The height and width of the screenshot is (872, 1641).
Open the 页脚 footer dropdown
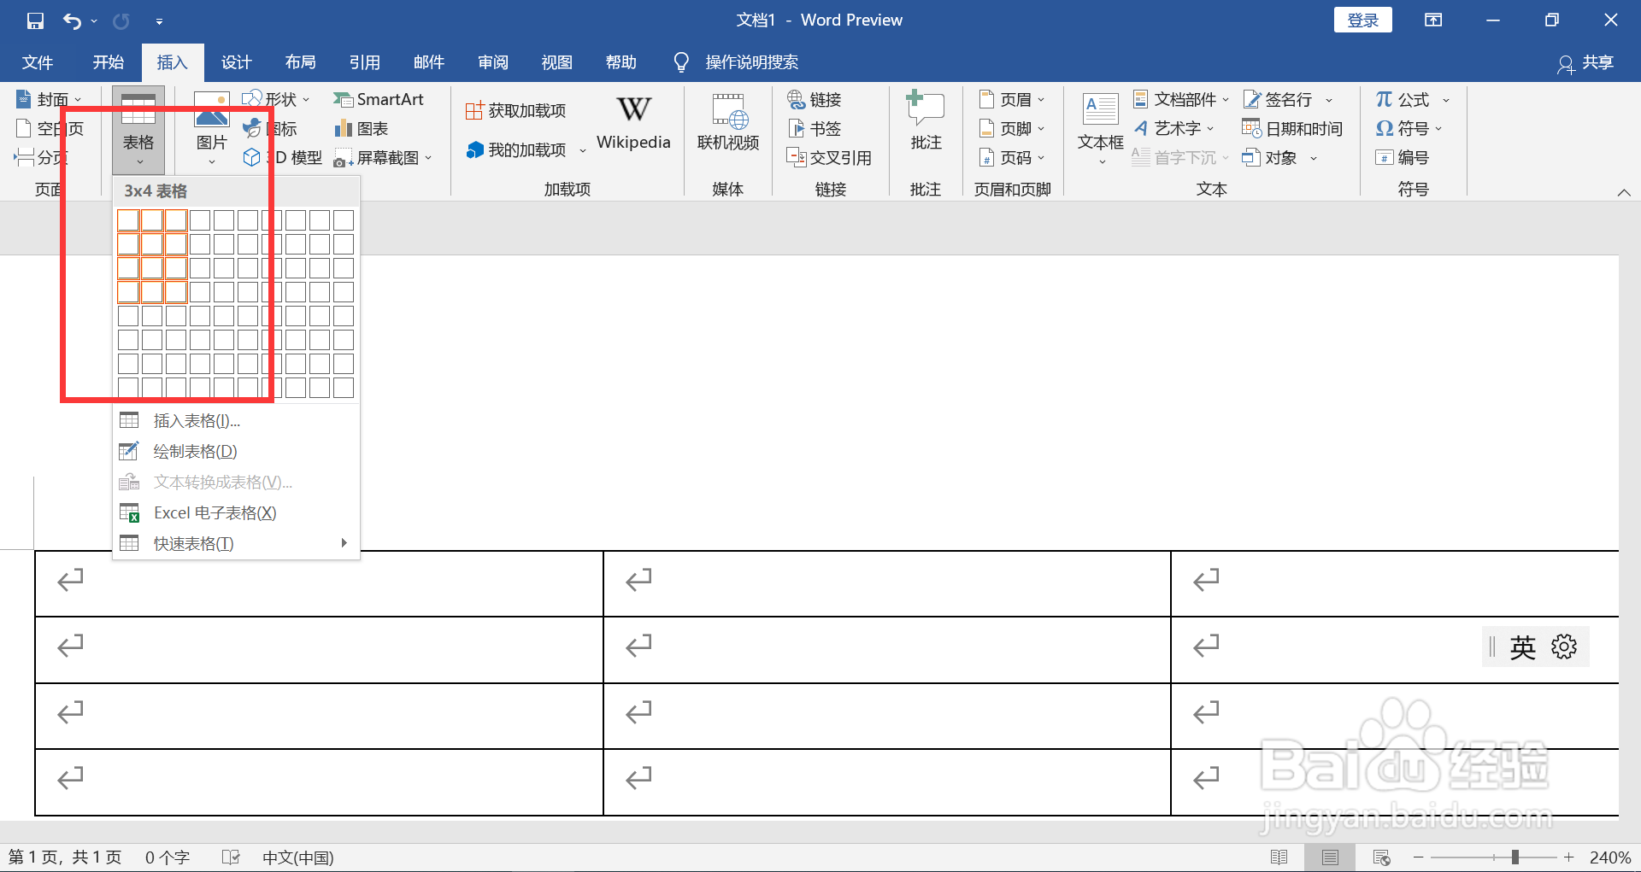click(1012, 129)
